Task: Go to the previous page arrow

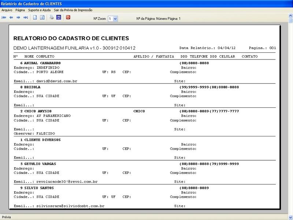Action: click(11, 18)
